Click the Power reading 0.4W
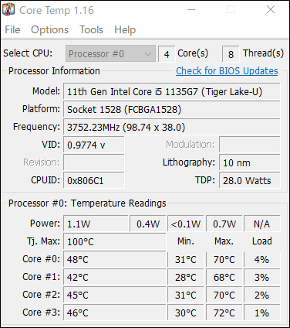The height and width of the screenshot is (328, 290). (148, 224)
